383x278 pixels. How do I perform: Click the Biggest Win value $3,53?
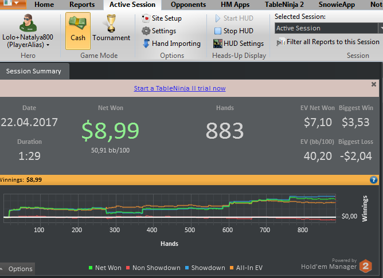(x=355, y=122)
